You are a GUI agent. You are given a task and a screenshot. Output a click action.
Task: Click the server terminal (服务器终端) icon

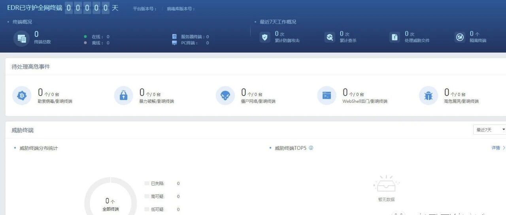click(174, 36)
